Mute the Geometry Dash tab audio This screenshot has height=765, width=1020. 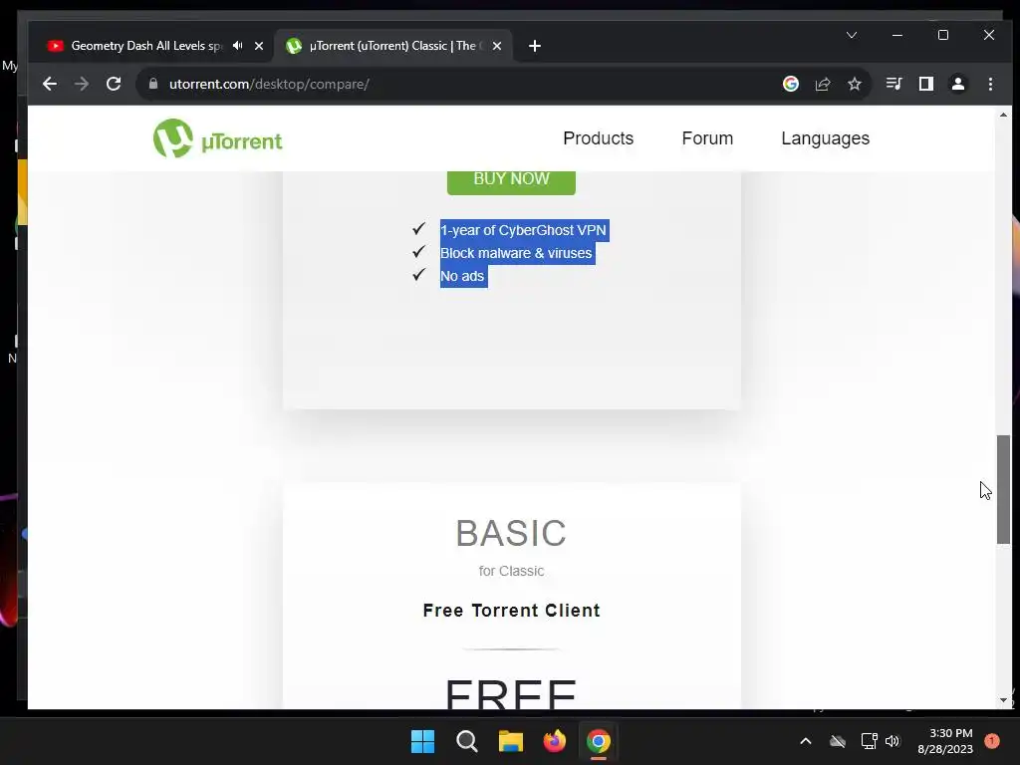237,46
